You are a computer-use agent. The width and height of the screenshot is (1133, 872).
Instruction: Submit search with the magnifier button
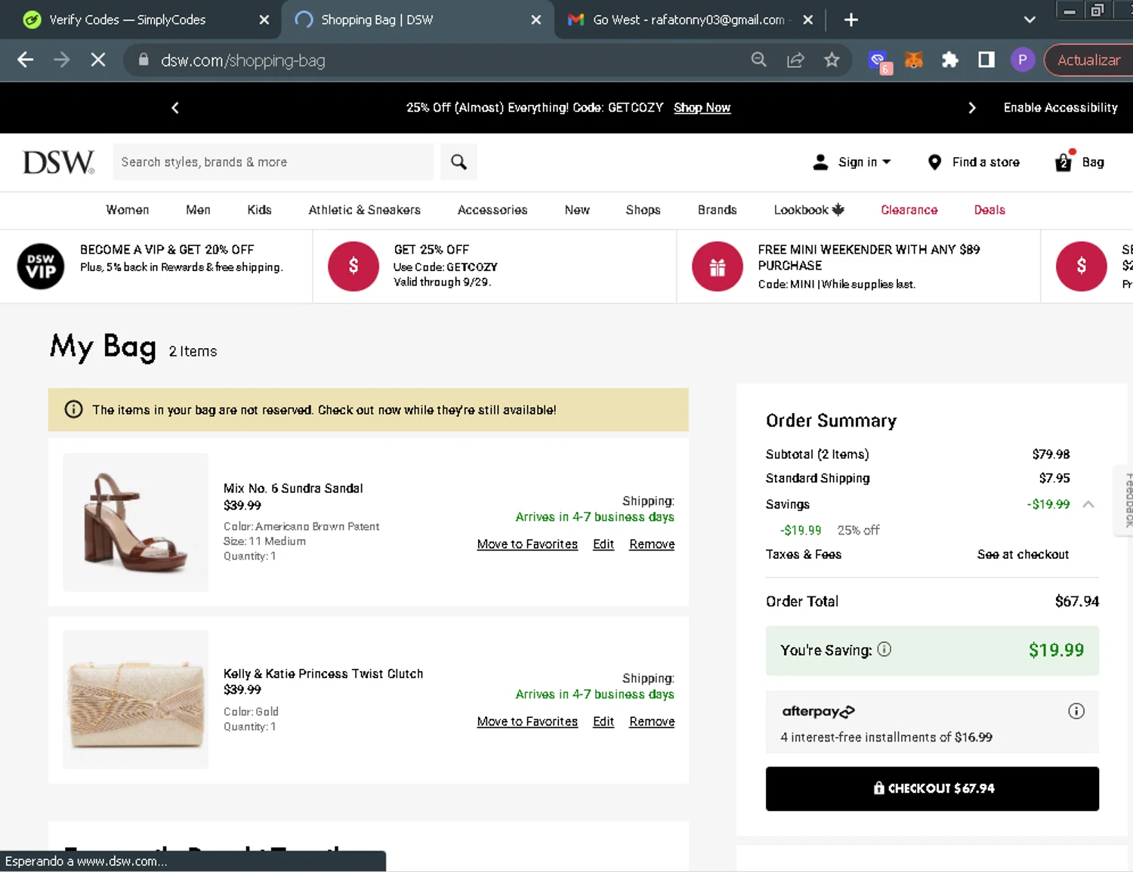(x=458, y=162)
